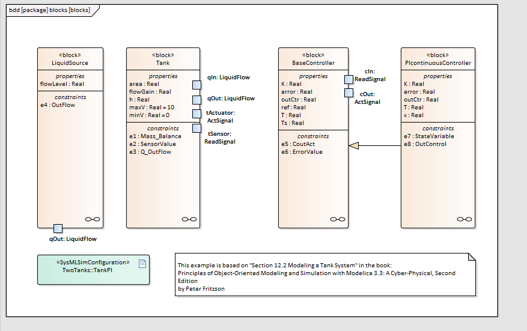Click the tActuator: ActSignal port label

click(x=221, y=117)
